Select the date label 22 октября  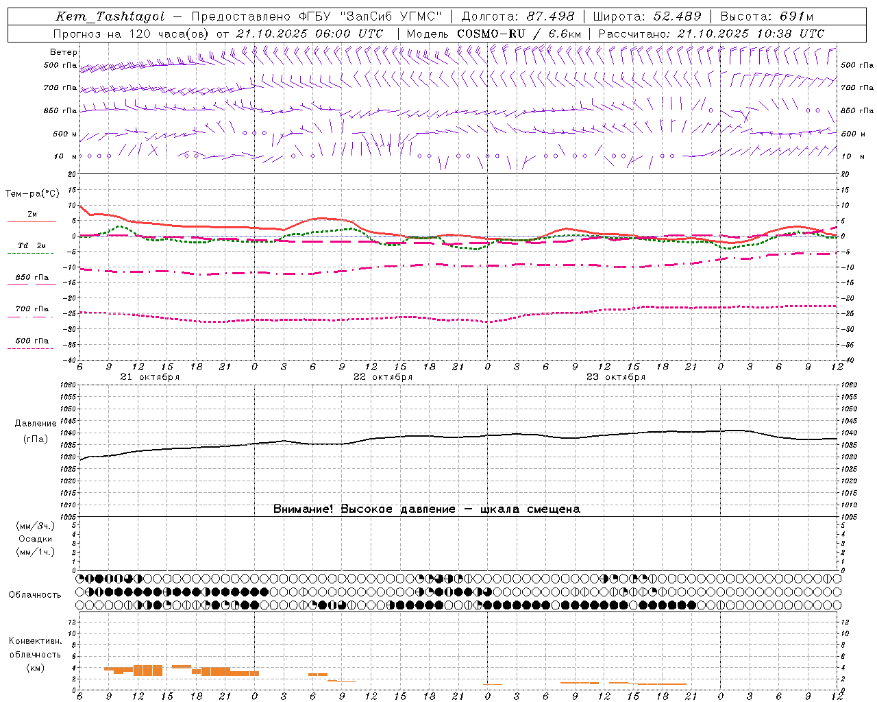pyautogui.click(x=383, y=377)
